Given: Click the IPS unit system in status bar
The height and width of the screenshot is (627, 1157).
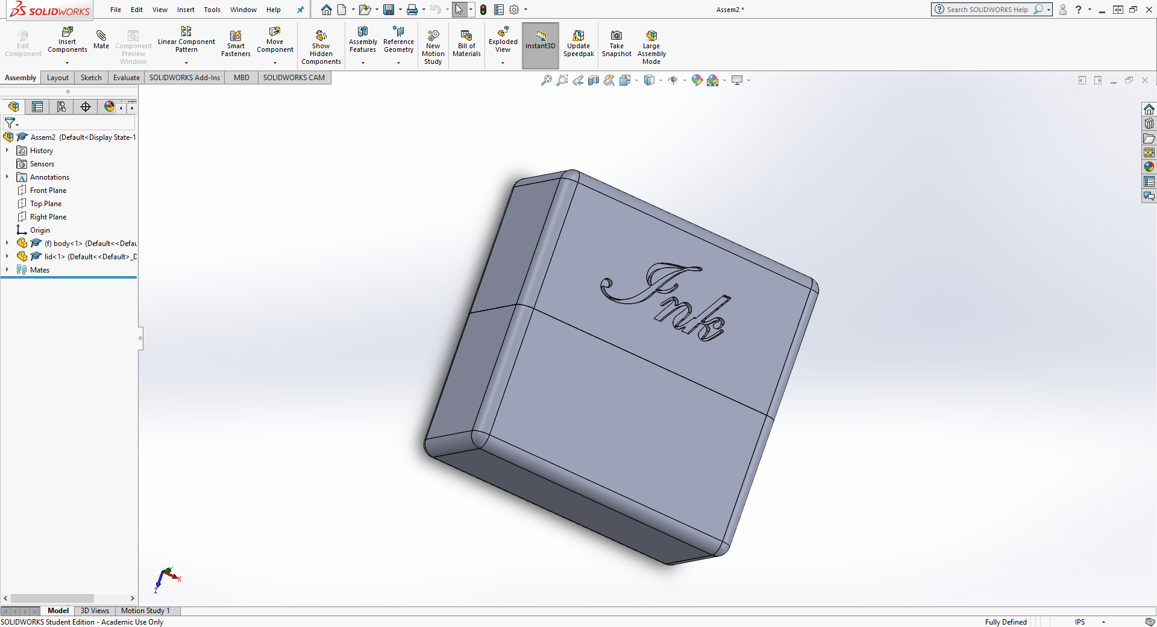Looking at the screenshot, I should [x=1080, y=622].
